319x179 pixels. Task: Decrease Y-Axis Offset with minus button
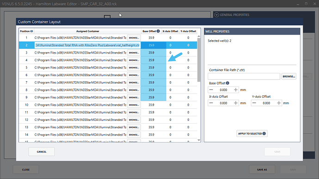click(x=254, y=103)
